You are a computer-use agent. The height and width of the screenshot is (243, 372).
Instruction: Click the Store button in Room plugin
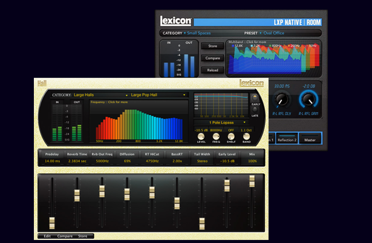212,46
